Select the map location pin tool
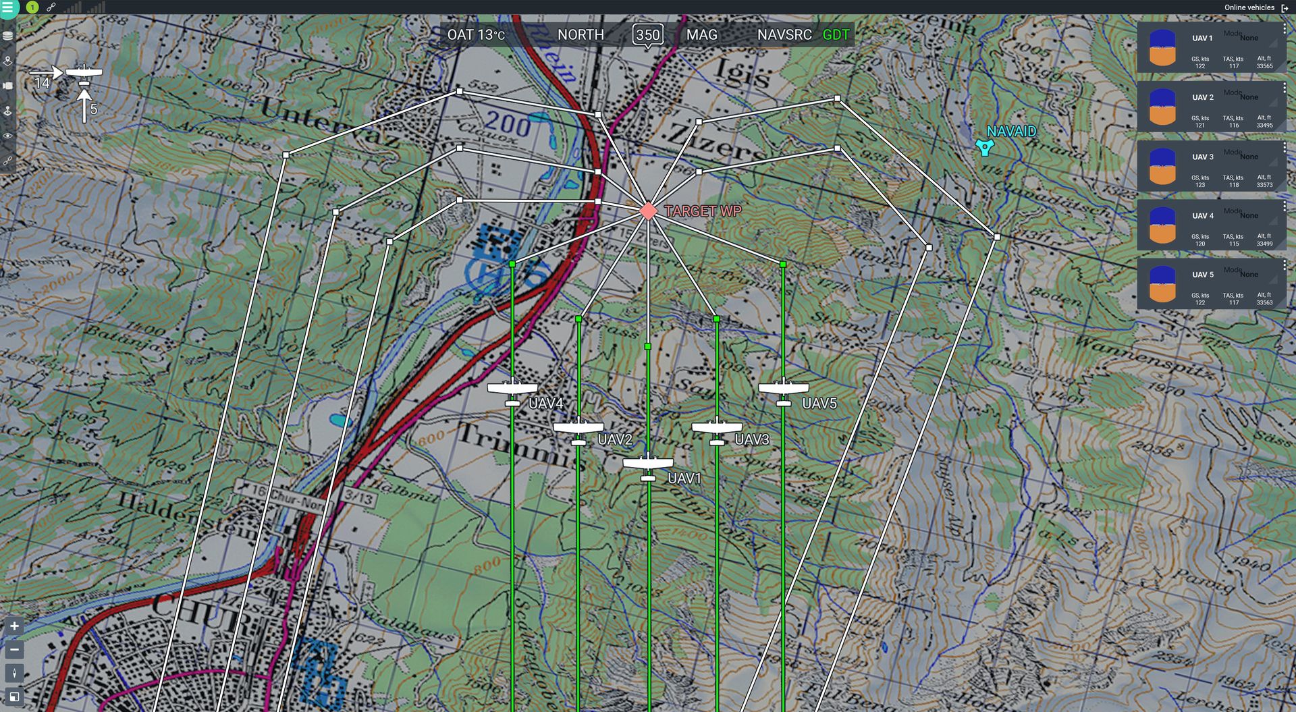The height and width of the screenshot is (712, 1296). coord(8,61)
